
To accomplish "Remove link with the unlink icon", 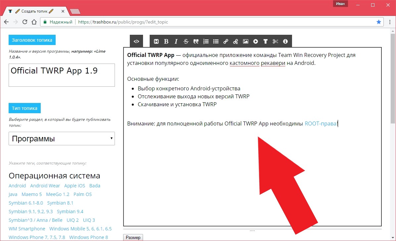I will (236, 41).
